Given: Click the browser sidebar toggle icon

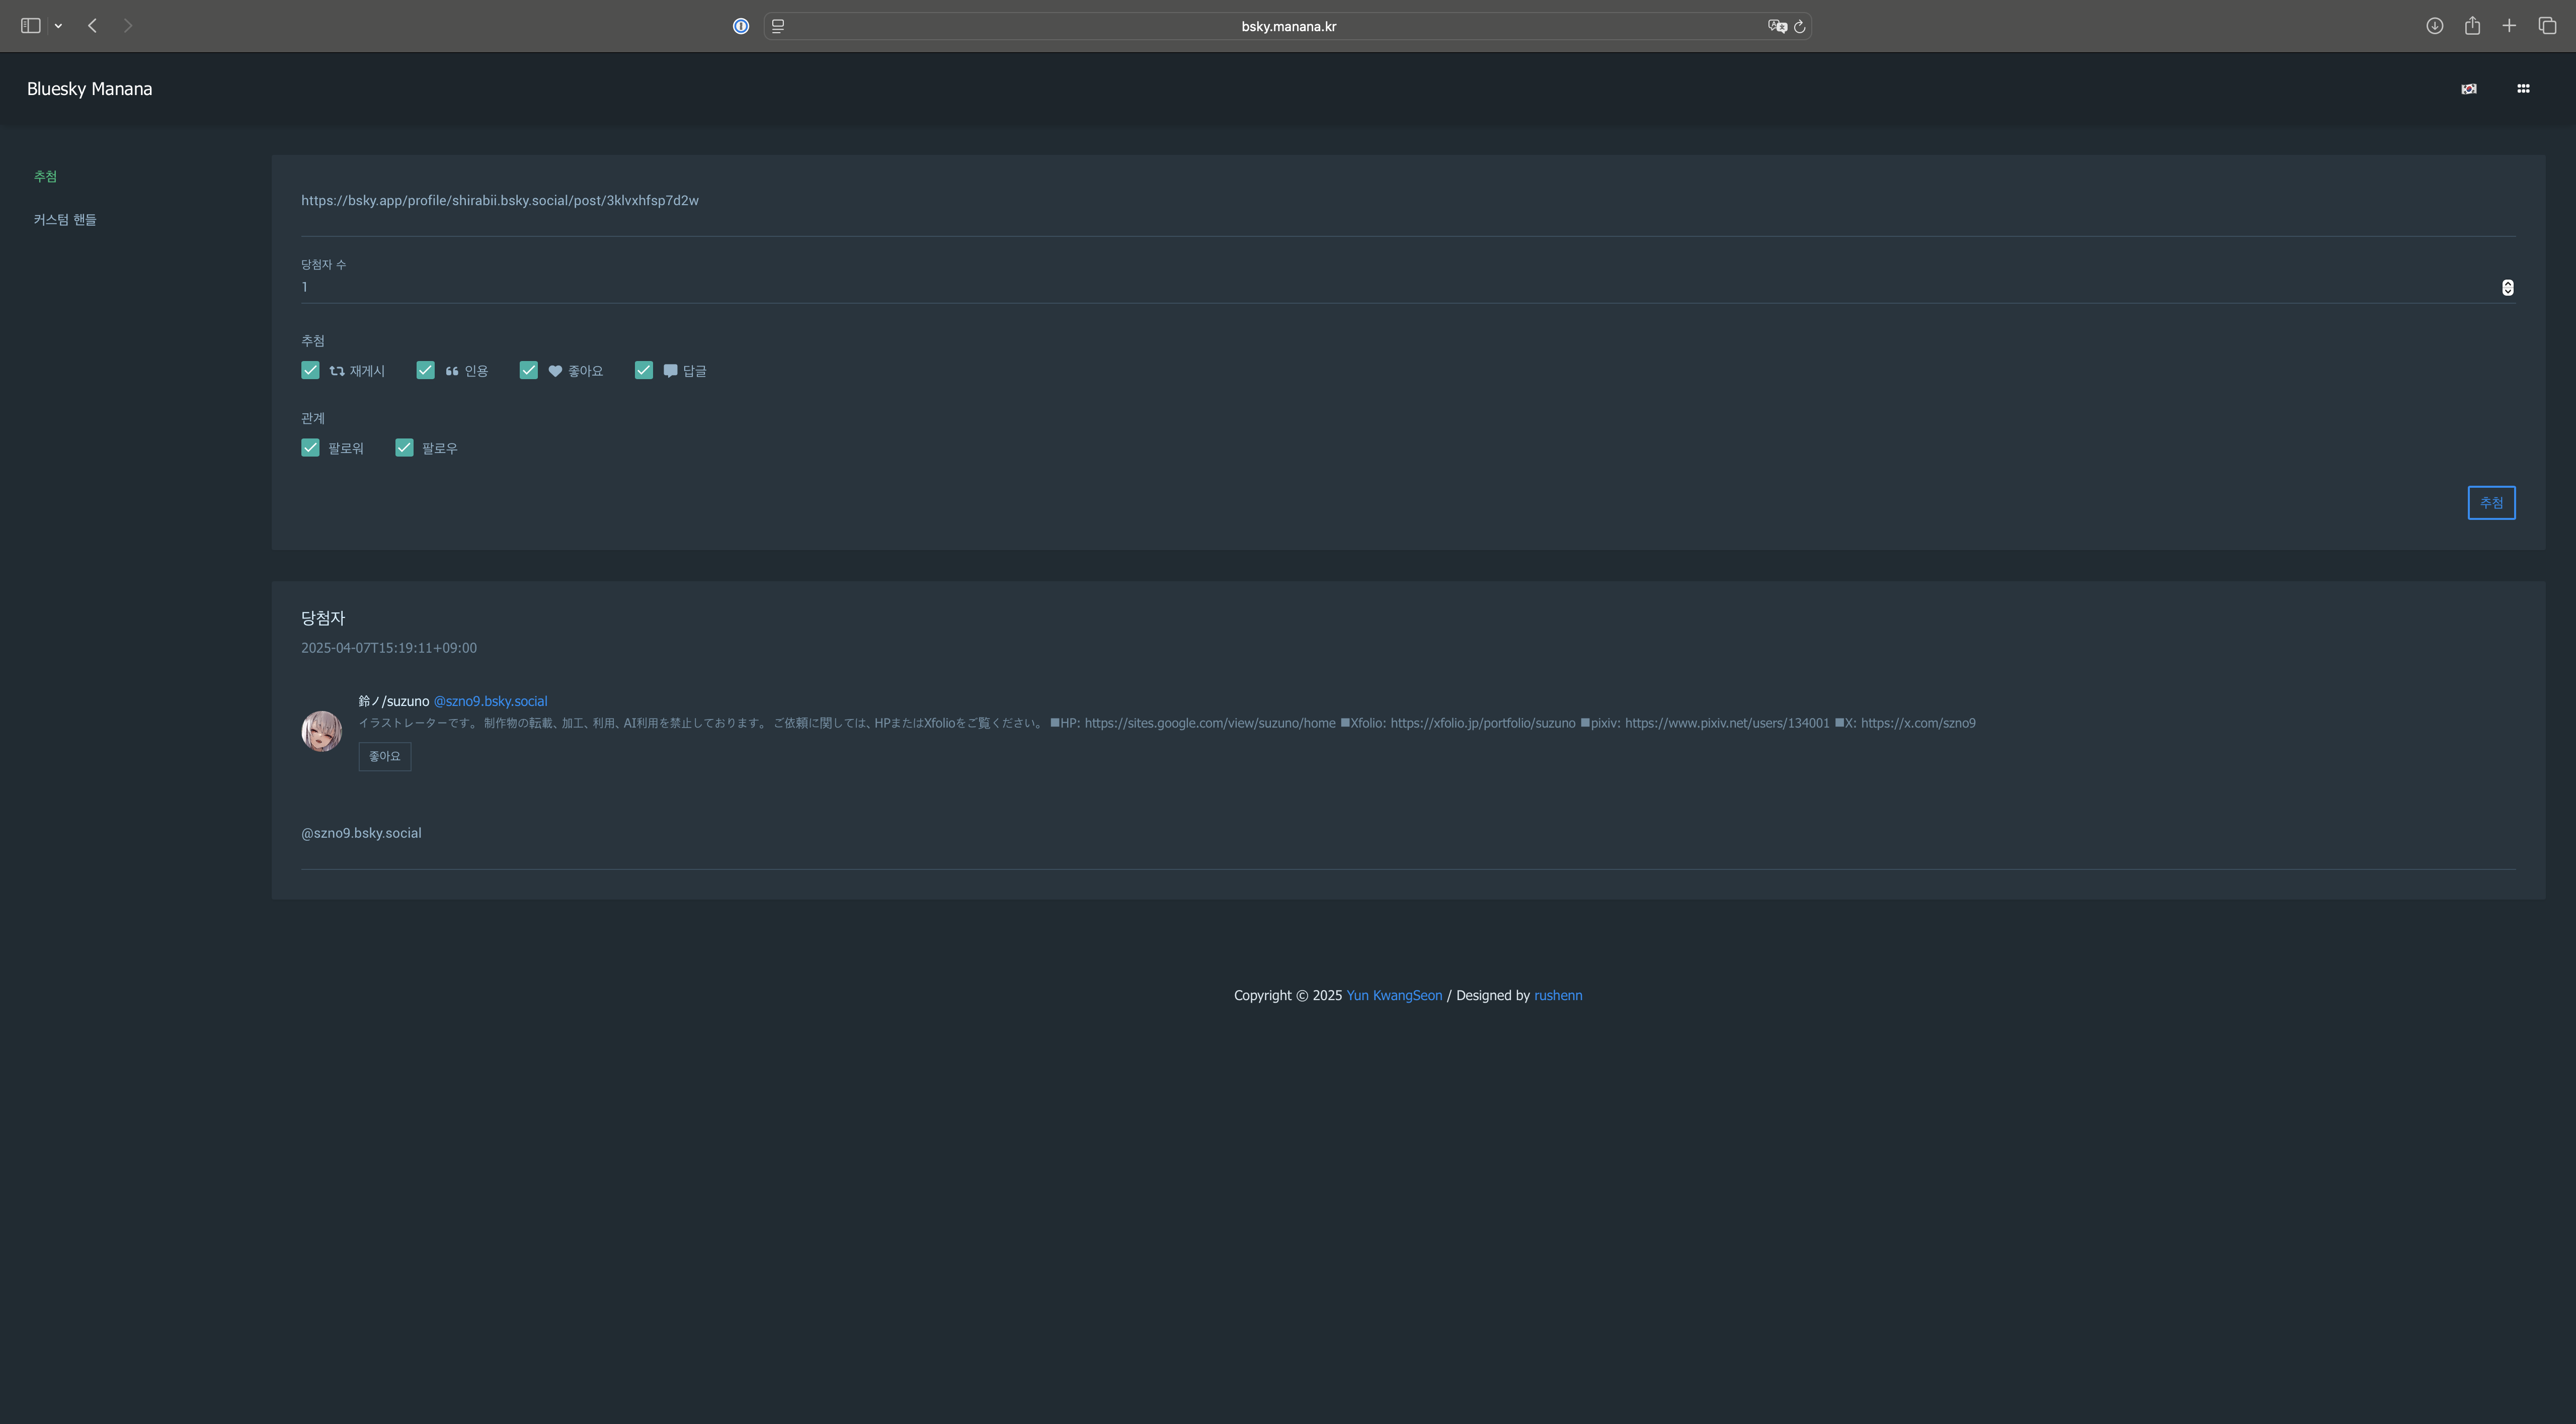Looking at the screenshot, I should (30, 26).
